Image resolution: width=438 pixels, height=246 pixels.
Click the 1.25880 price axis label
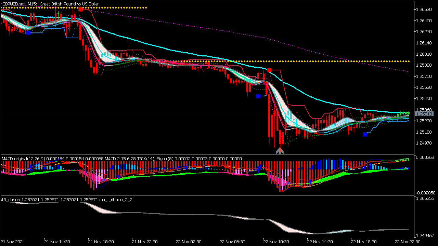pyautogui.click(x=423, y=65)
